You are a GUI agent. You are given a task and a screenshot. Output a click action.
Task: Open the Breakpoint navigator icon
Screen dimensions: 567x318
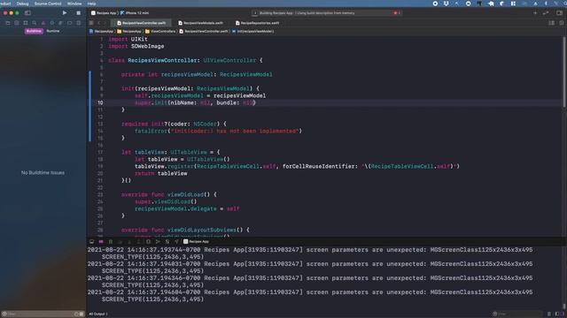[69, 23]
